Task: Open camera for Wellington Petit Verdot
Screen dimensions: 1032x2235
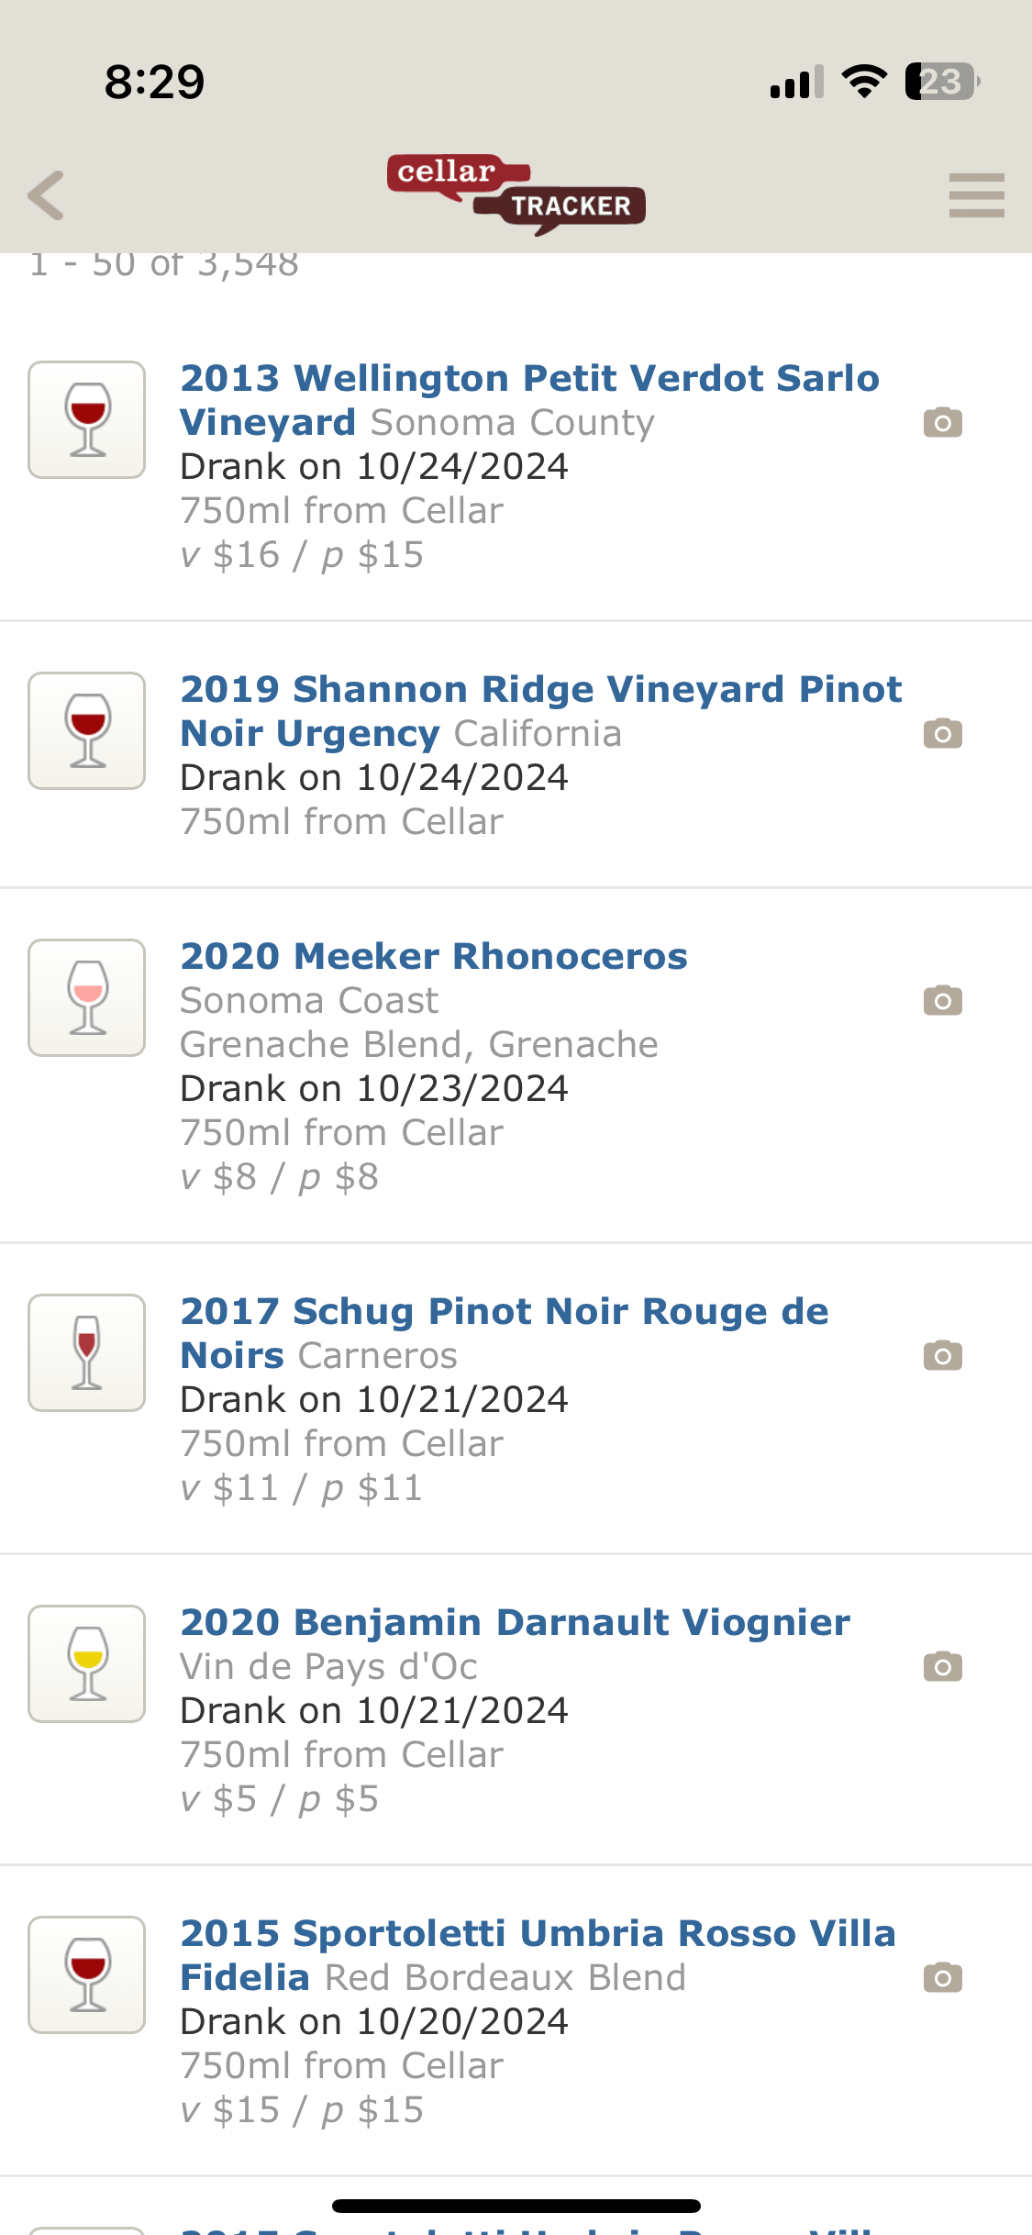Action: (942, 423)
